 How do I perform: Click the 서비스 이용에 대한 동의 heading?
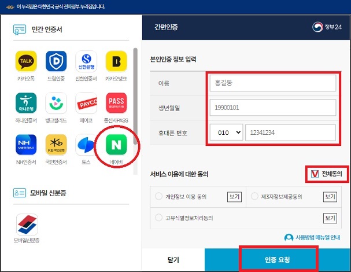click(179, 174)
